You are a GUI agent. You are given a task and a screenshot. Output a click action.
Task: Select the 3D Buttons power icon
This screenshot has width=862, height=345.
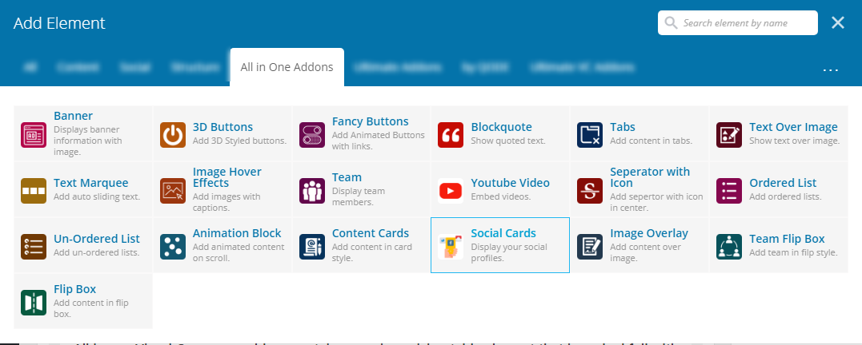173,135
